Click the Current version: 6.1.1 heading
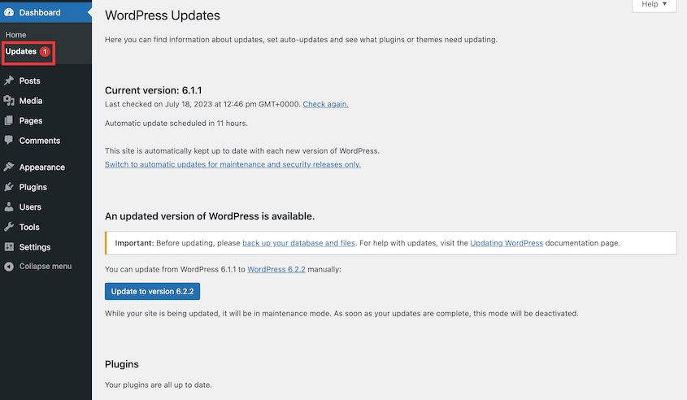The height and width of the screenshot is (400, 687). (x=154, y=90)
